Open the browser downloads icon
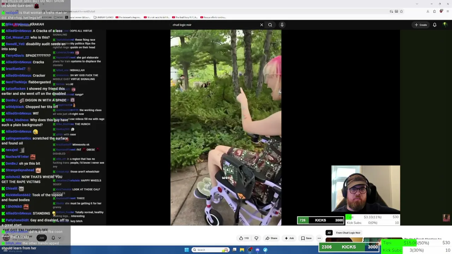 coord(428,11)
